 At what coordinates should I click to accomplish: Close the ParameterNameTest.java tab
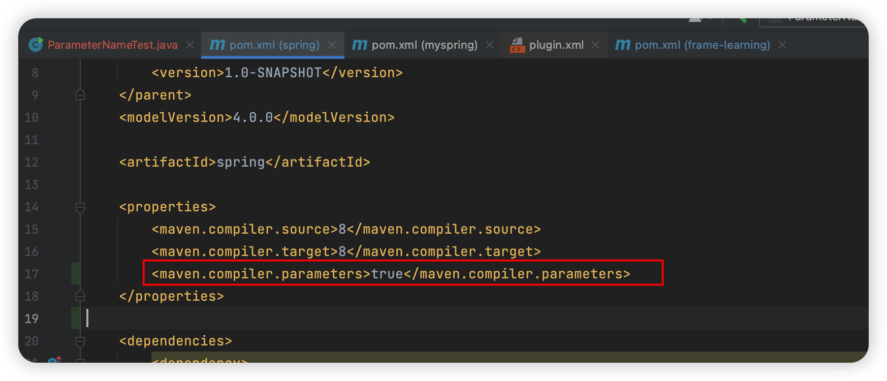(190, 45)
